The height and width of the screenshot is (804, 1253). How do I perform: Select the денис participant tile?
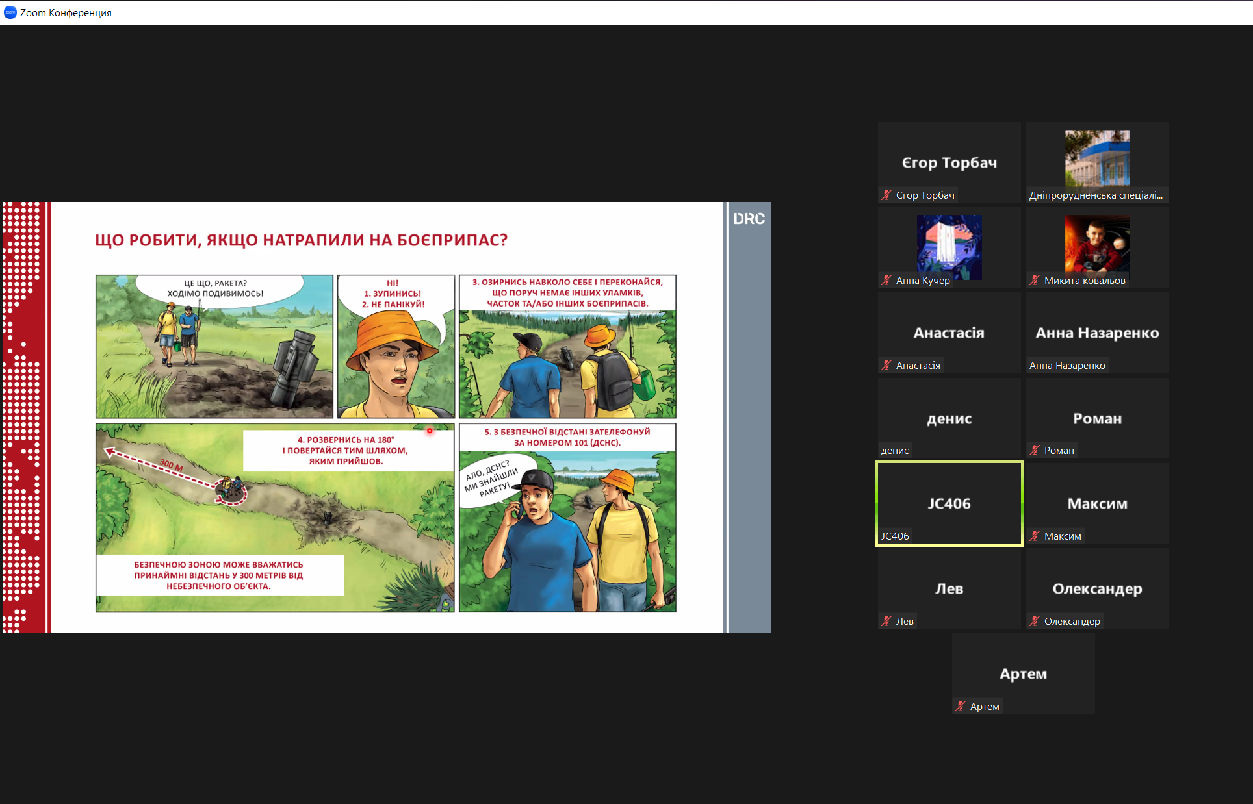949,418
